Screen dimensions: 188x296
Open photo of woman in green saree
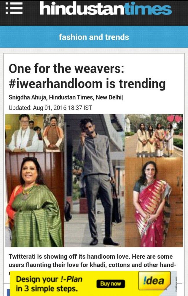point(35,199)
